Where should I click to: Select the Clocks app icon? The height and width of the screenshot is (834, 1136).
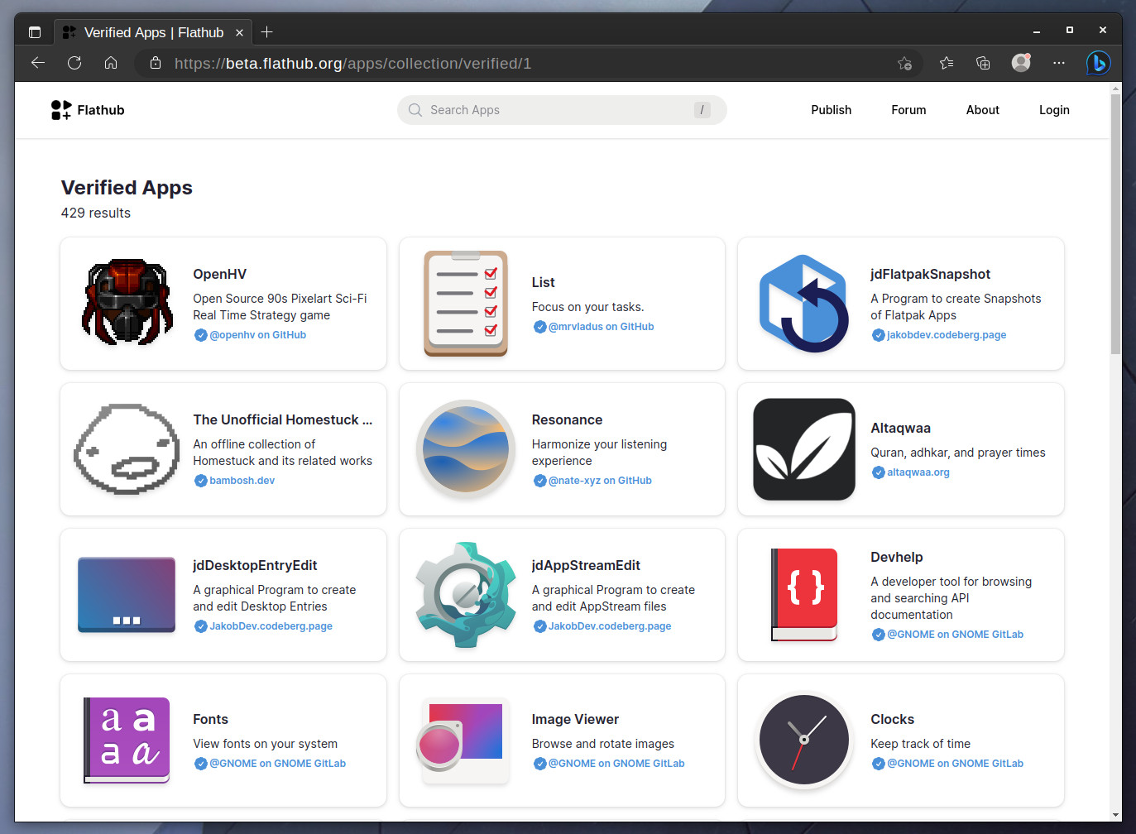click(x=804, y=741)
